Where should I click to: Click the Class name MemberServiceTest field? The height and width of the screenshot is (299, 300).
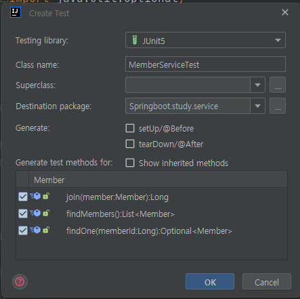pyautogui.click(x=205, y=64)
